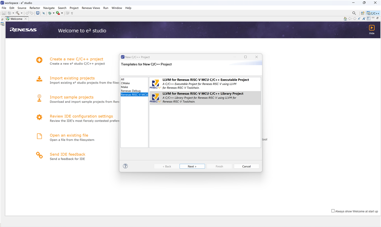Image resolution: width=381 pixels, height=227 pixels.
Task: Click the Open Perspective icon
Action: click(x=363, y=13)
